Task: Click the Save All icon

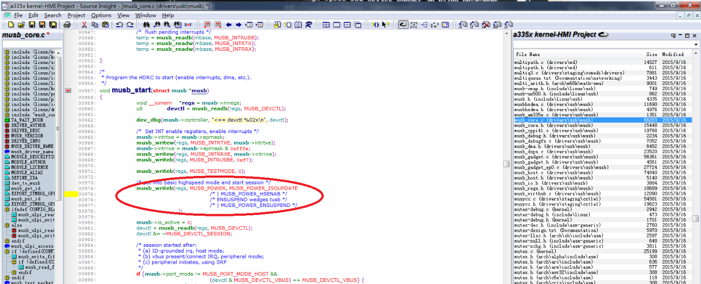Action: pyautogui.click(x=53, y=25)
